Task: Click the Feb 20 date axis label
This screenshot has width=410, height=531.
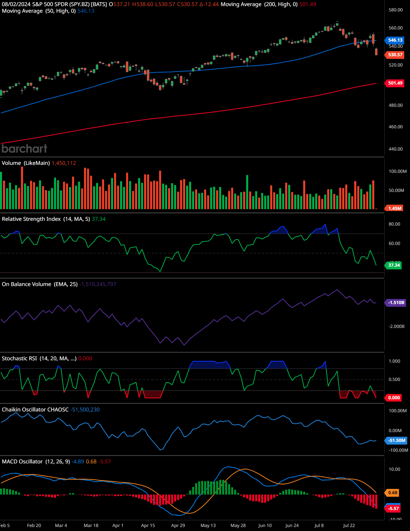Action: (34, 525)
